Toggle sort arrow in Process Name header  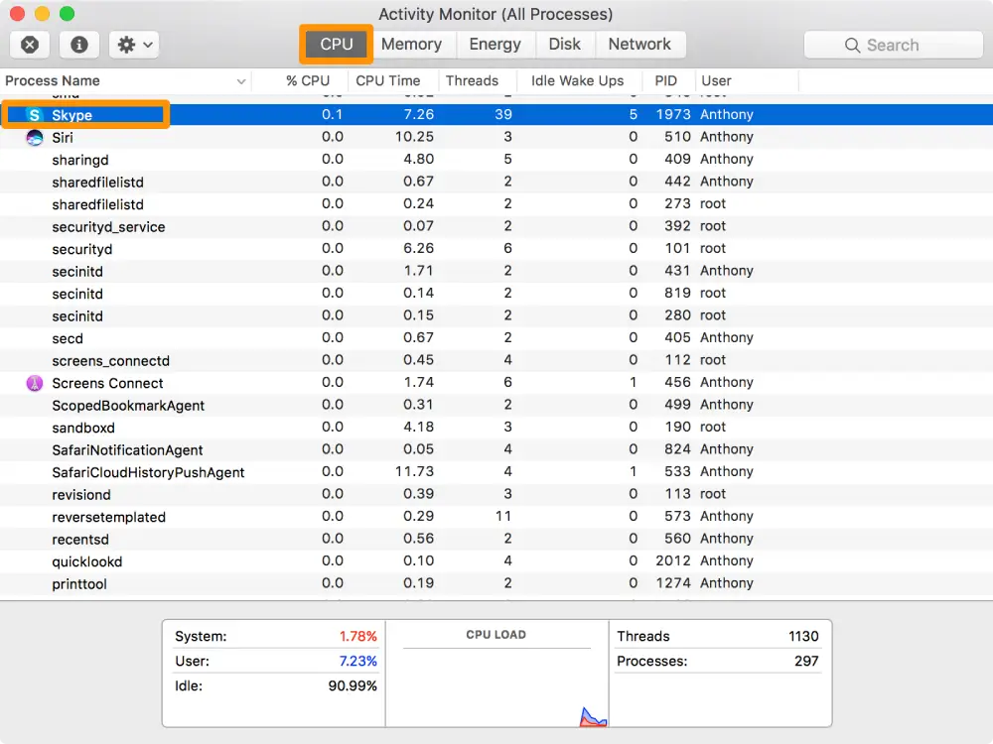click(240, 81)
